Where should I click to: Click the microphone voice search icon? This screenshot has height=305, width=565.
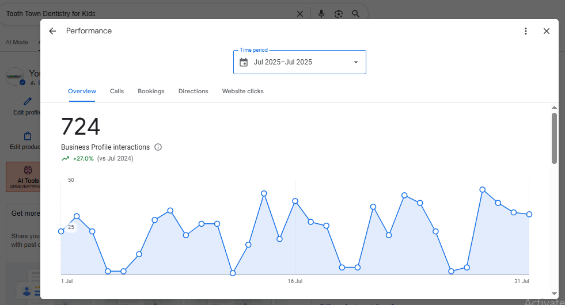321,14
